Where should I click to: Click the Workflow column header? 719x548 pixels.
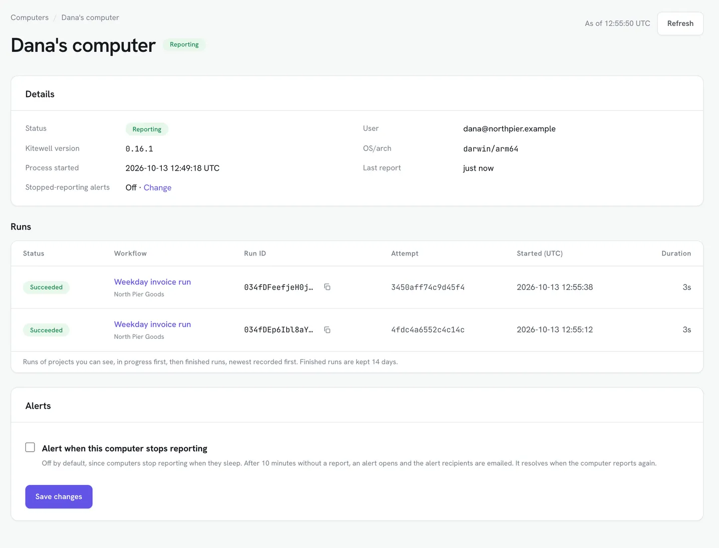pyautogui.click(x=130, y=254)
